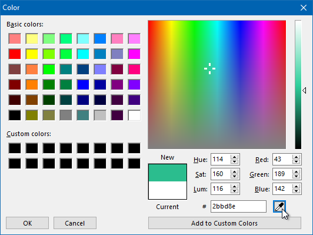Choose the hot pink basic swatch
The image size is (313, 235).
(134, 69)
